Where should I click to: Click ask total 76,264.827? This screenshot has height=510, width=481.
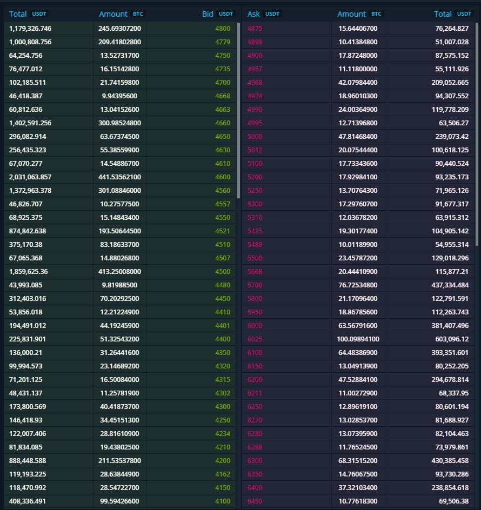pos(452,28)
